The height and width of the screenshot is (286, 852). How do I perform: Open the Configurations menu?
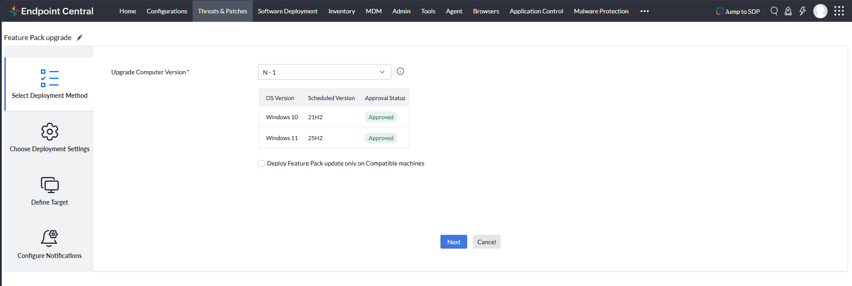pyautogui.click(x=167, y=11)
